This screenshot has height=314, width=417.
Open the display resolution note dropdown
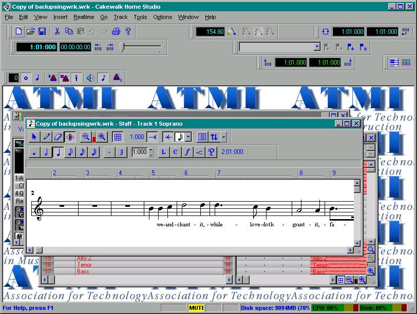tap(188, 137)
